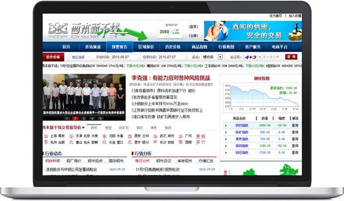Click the 钢材指数 index name link
This screenshot has width=344, height=201.
click(242, 126)
